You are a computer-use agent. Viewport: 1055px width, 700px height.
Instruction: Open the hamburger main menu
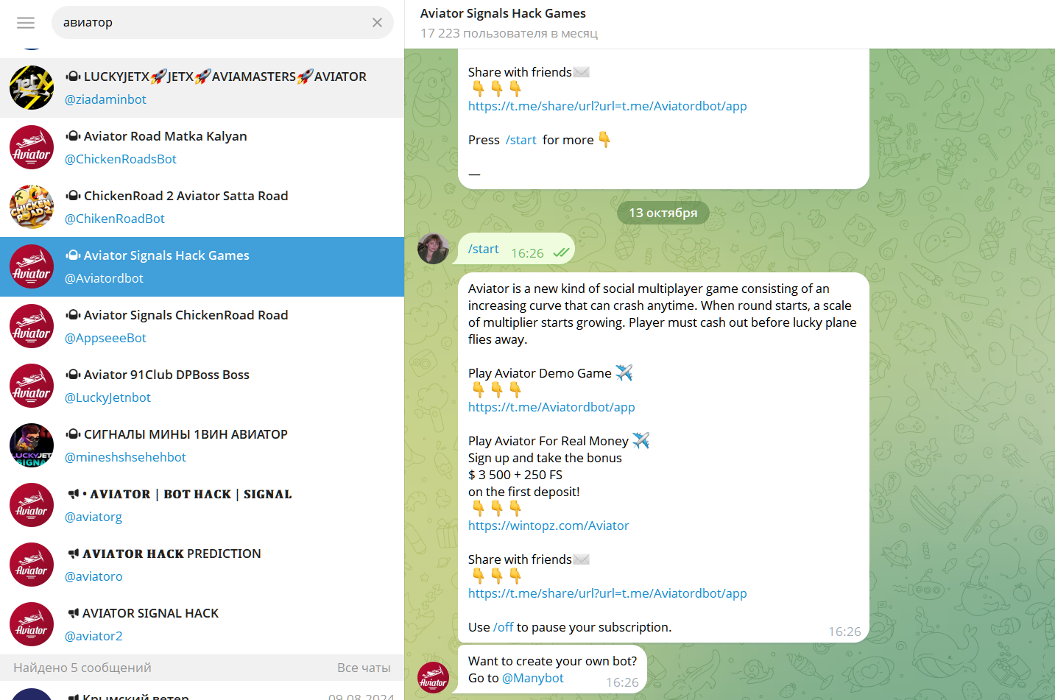click(x=26, y=23)
